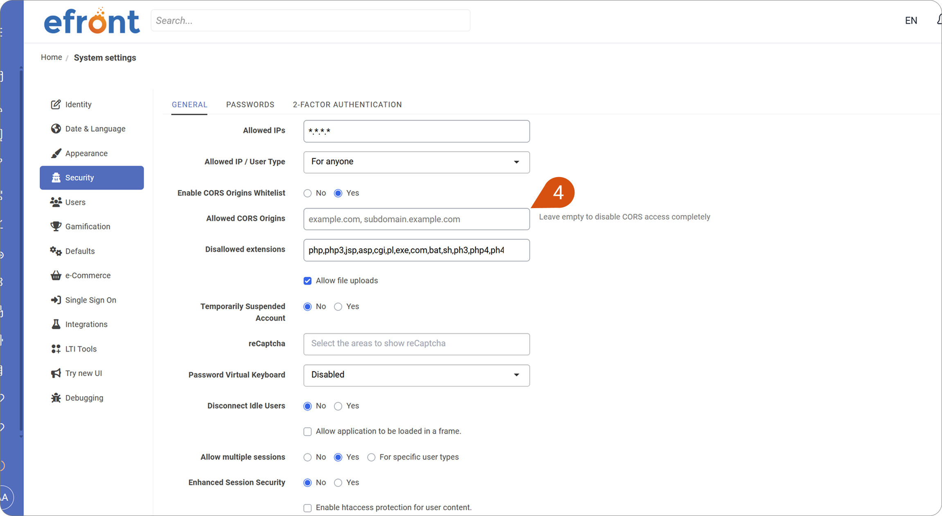This screenshot has height=516, width=942.
Task: Open Date & Language settings
Action: (x=92, y=129)
